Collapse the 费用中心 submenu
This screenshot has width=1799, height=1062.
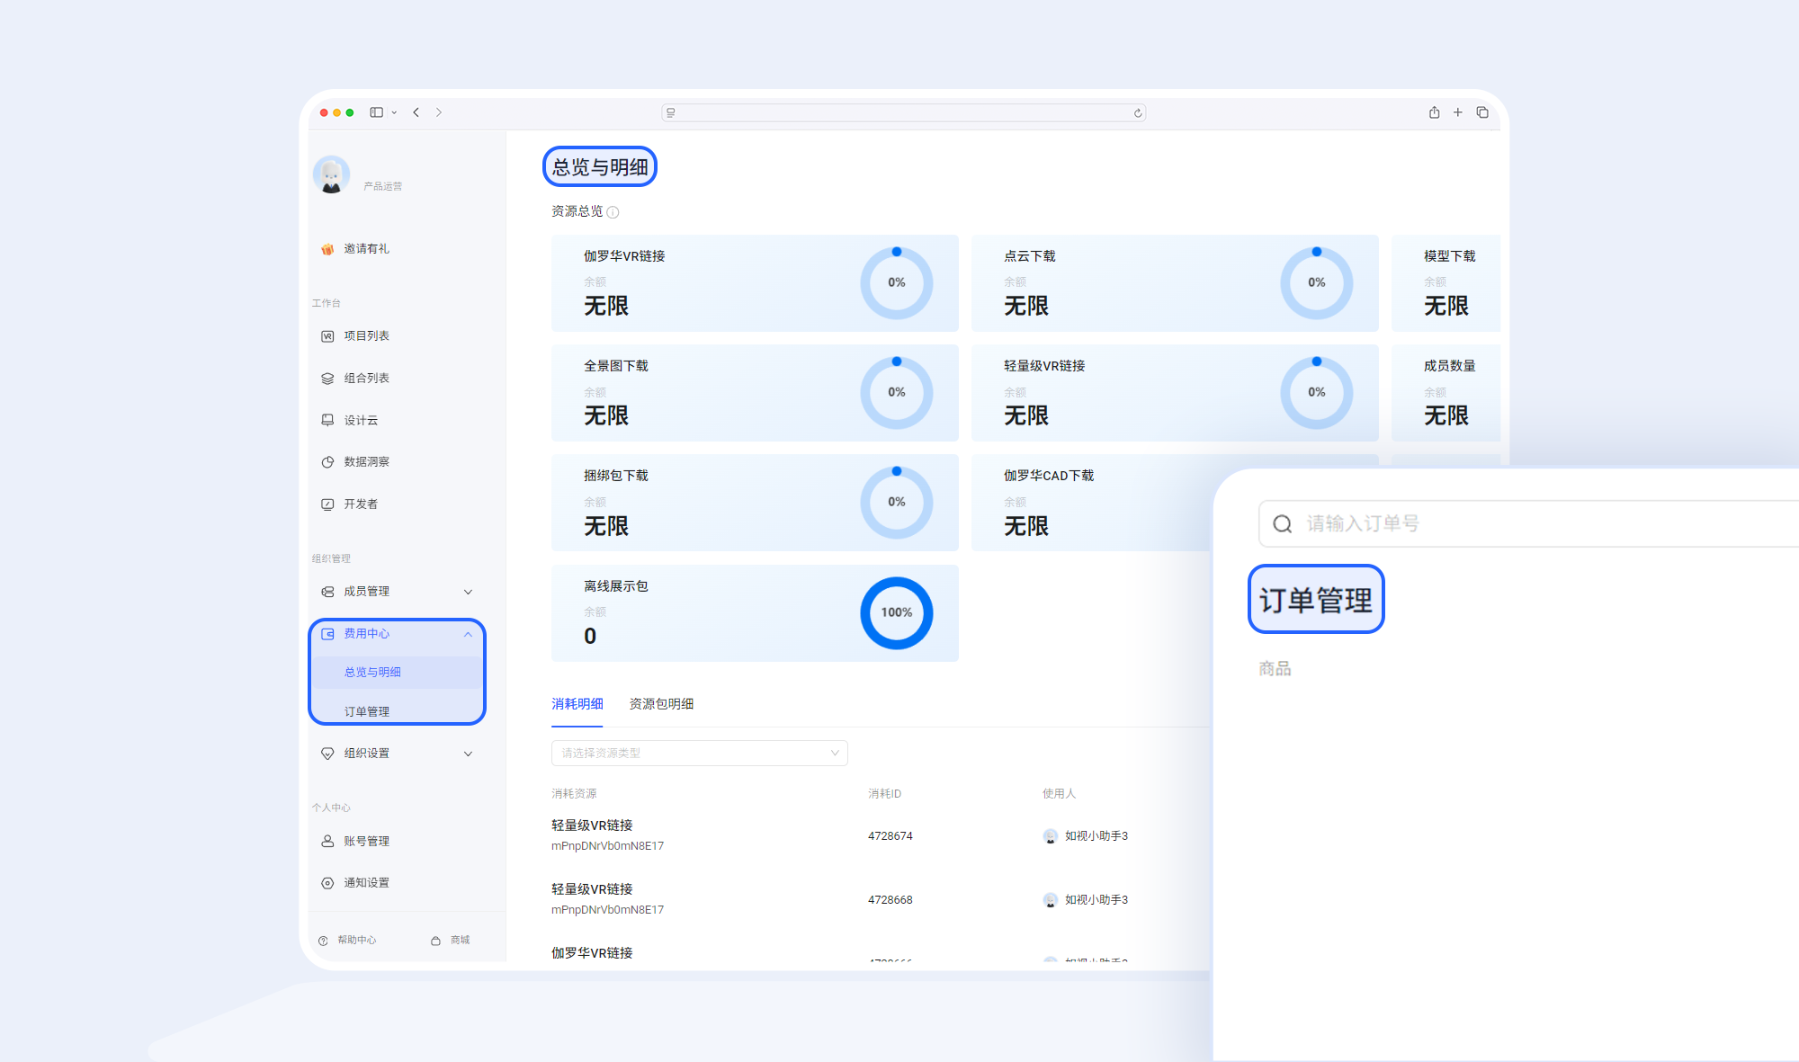pyautogui.click(x=468, y=633)
